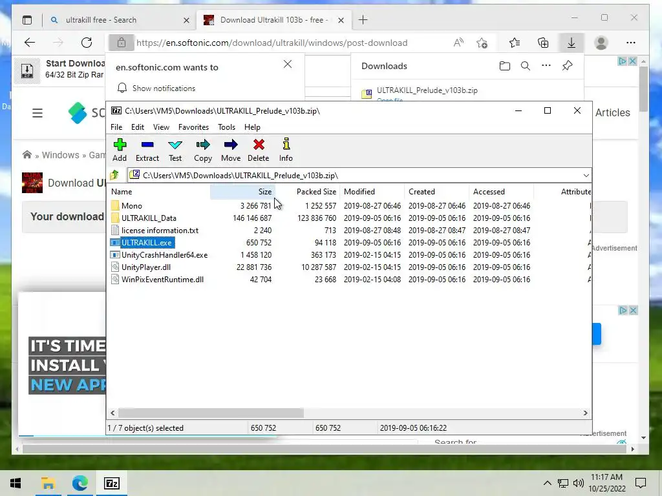Viewport: 662px width, 496px height.
Task: Toggle the Downloads button in Edge toolbar
Action: pos(571,43)
